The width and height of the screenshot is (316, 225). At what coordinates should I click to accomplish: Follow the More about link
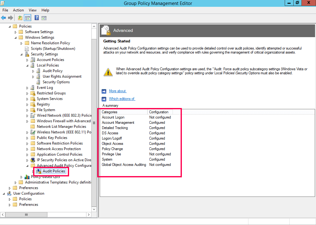pyautogui.click(x=117, y=91)
